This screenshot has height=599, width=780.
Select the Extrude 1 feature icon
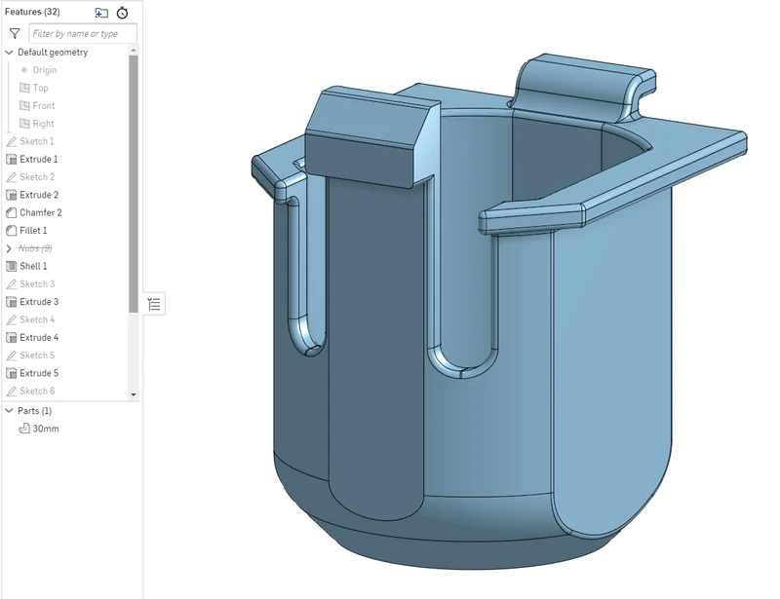click(11, 159)
